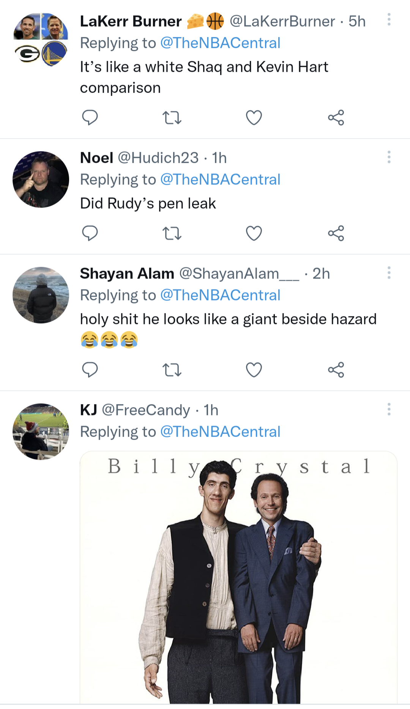Screen dimensions: 410x709
Task: Open more options on KJ's tweet
Action: coord(389,409)
